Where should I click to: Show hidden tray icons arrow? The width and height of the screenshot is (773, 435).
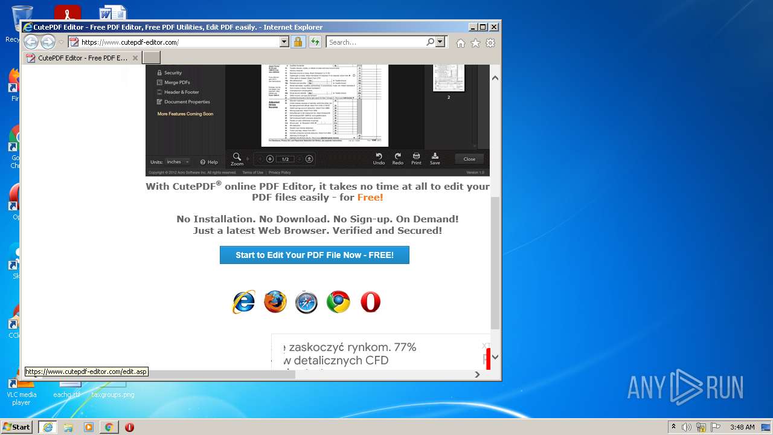click(x=673, y=427)
